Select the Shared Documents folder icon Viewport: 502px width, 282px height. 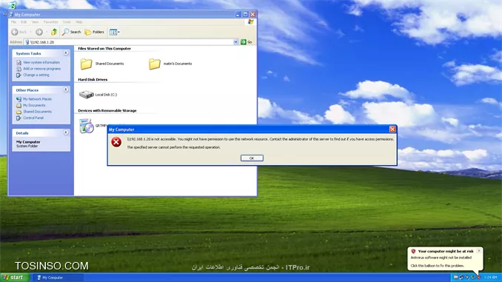tap(86, 64)
